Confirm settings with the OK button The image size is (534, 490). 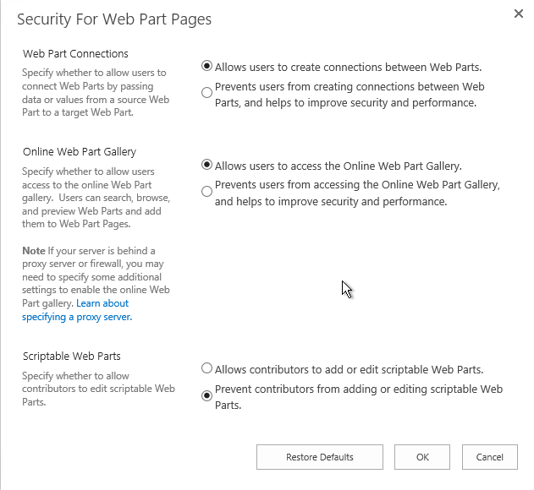(x=422, y=457)
